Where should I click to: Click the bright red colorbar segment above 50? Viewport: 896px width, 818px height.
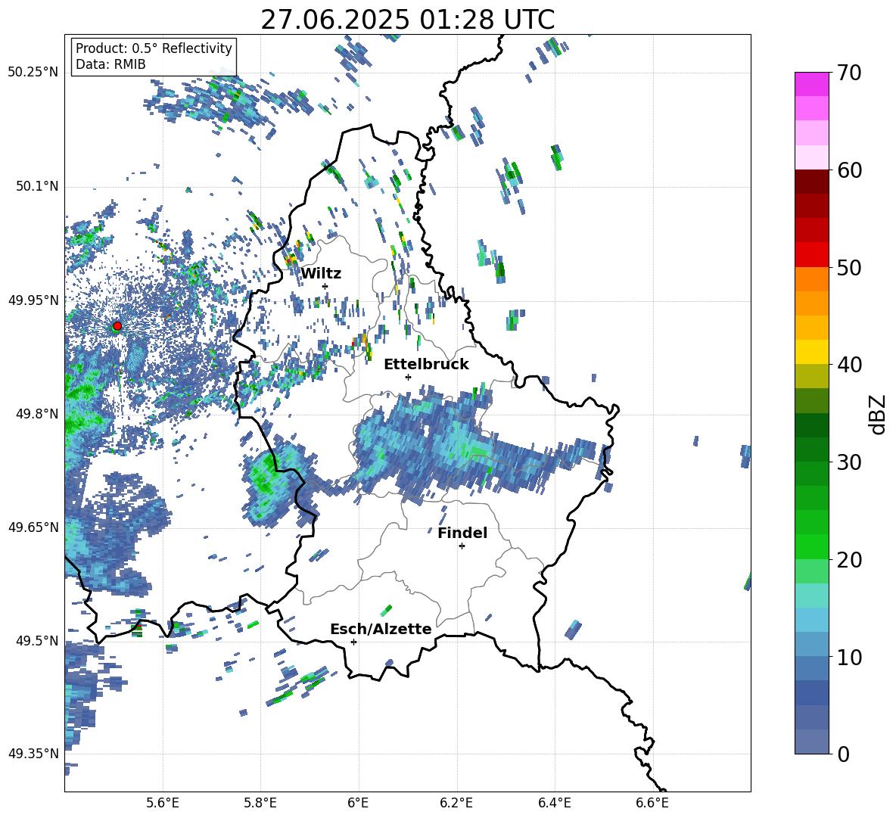click(x=811, y=255)
